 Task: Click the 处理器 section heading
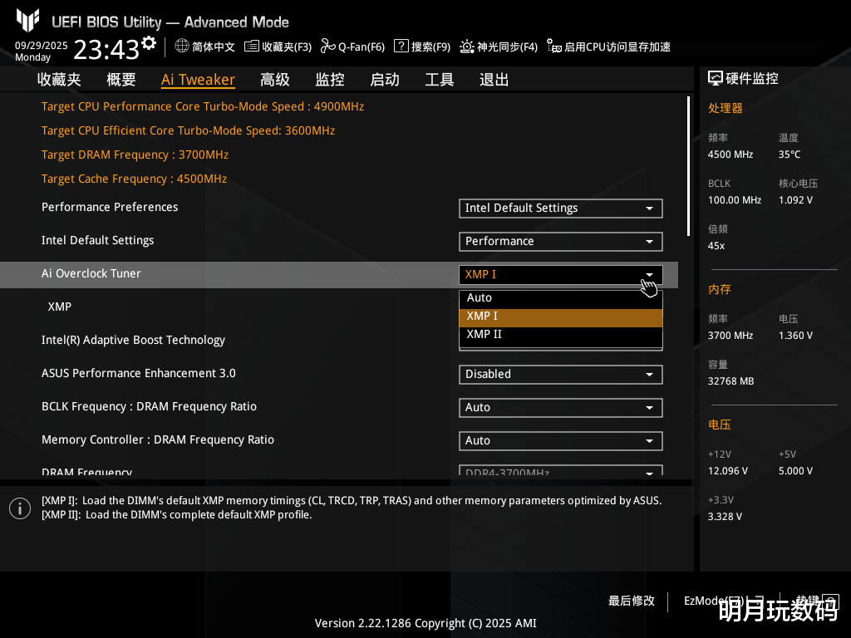point(725,108)
